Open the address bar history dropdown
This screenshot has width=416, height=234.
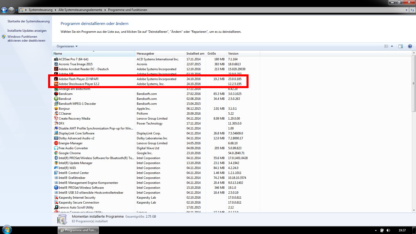pyautogui.click(x=406, y=10)
